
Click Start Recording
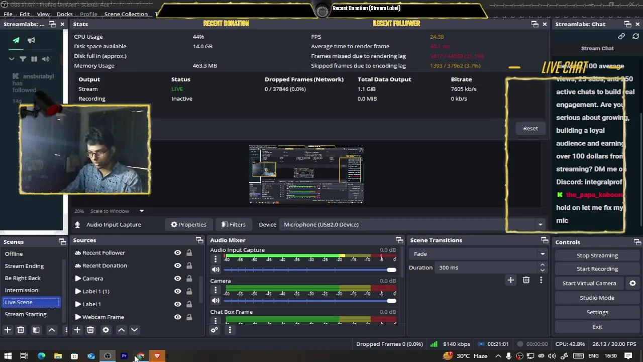[x=597, y=269]
